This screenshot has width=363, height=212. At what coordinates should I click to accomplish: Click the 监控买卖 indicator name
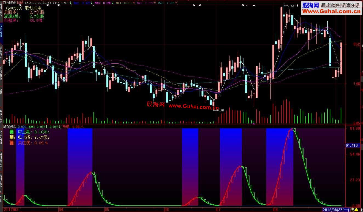point(10,127)
